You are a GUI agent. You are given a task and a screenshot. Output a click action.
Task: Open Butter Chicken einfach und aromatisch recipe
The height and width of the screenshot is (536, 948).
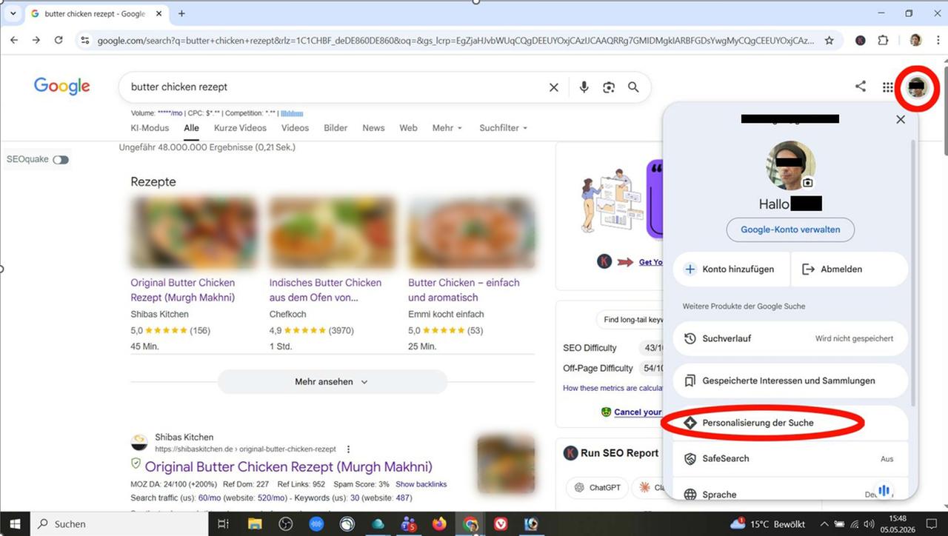[464, 290]
